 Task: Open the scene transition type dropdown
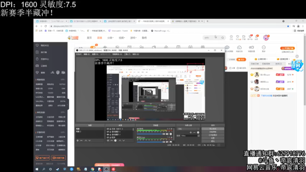[188, 129]
